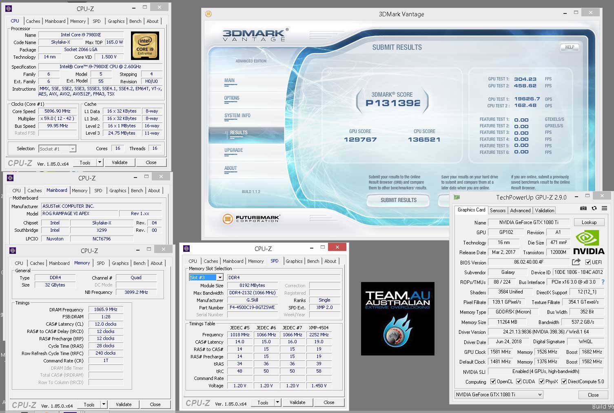Click the GPU-Z screenshot camera icon
614x413 pixels.
[583, 208]
